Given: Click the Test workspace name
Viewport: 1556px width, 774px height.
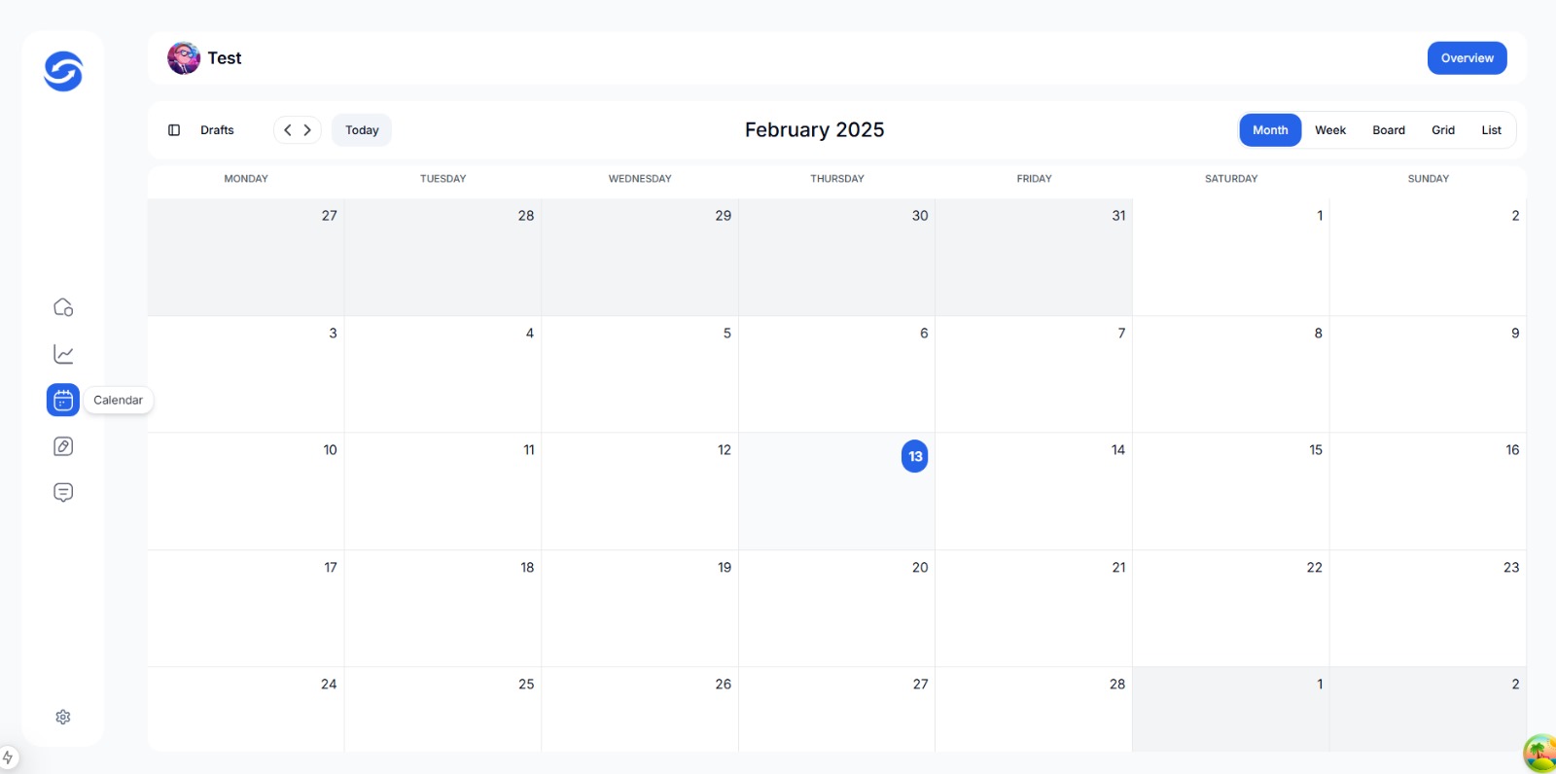Looking at the screenshot, I should (x=225, y=58).
